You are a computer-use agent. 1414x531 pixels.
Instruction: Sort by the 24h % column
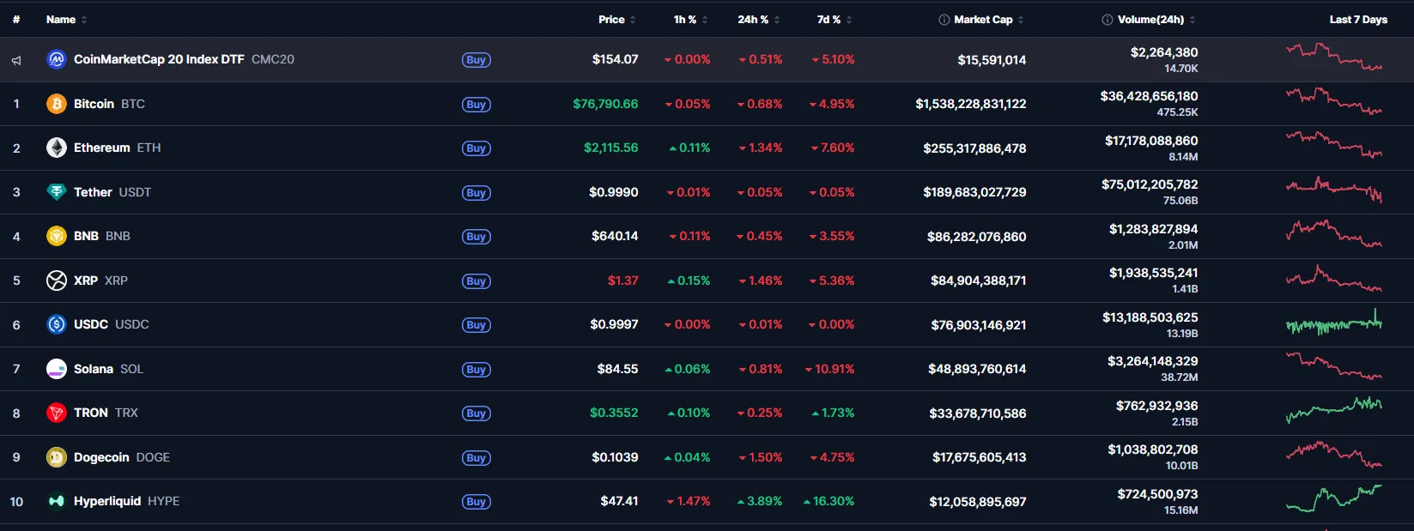(x=759, y=20)
